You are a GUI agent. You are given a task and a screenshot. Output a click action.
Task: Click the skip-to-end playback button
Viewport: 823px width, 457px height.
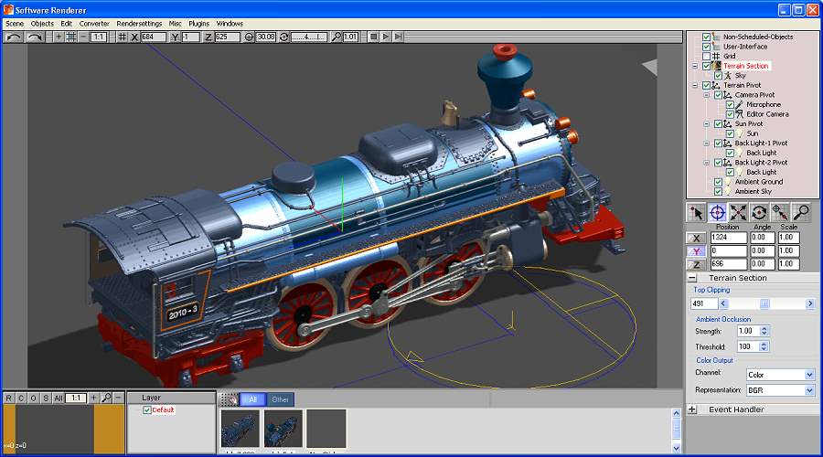[x=399, y=37]
